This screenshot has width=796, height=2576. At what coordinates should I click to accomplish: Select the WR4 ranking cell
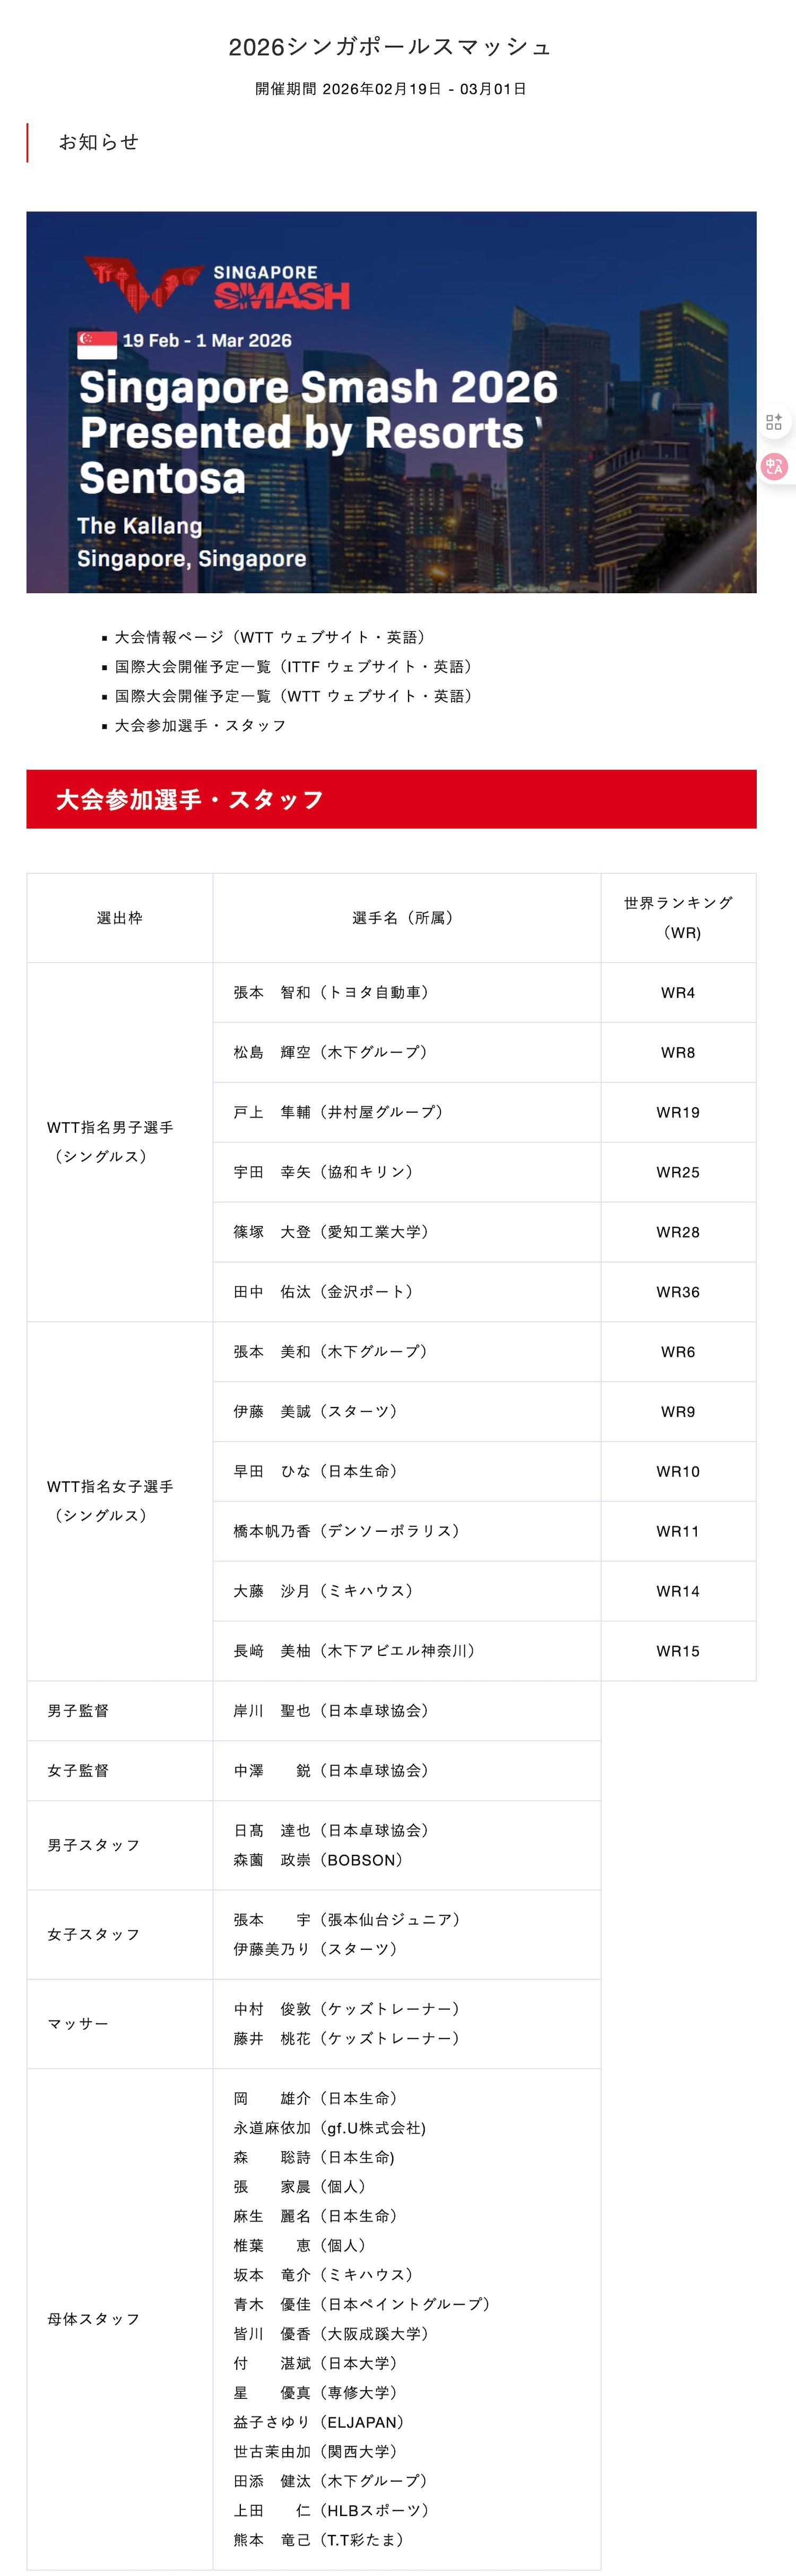point(678,992)
